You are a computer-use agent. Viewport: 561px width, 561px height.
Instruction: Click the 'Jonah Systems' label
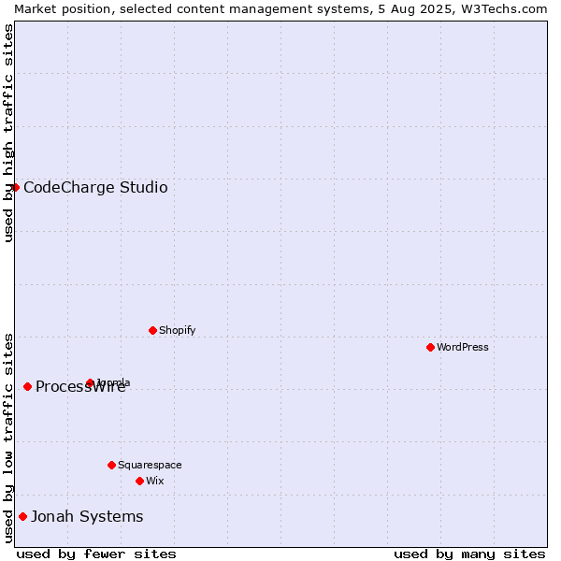pos(87,517)
